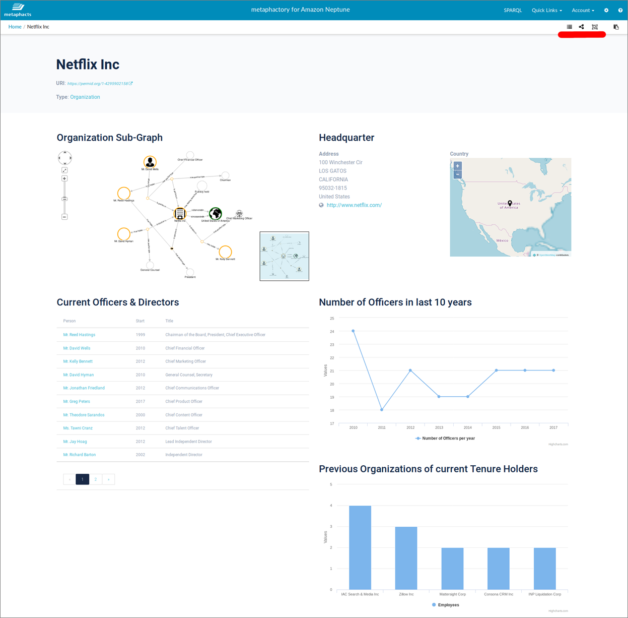This screenshot has width=628, height=618.
Task: Open settings gear in top bar
Action: pyautogui.click(x=606, y=10)
